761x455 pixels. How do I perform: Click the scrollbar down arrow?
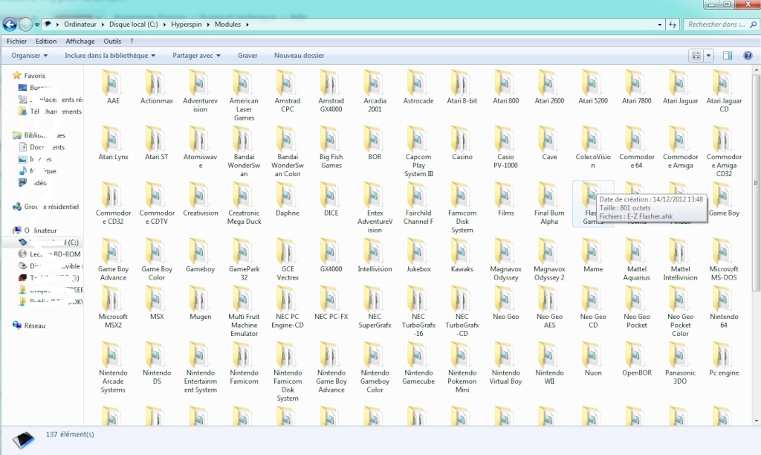point(756,421)
